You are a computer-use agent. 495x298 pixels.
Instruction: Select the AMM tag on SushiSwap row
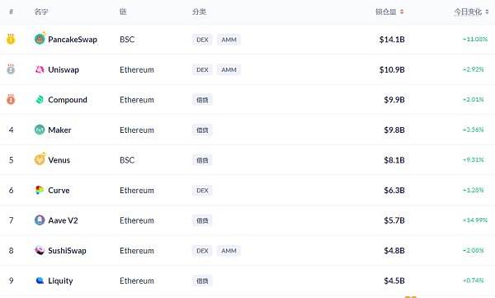pyautogui.click(x=229, y=251)
